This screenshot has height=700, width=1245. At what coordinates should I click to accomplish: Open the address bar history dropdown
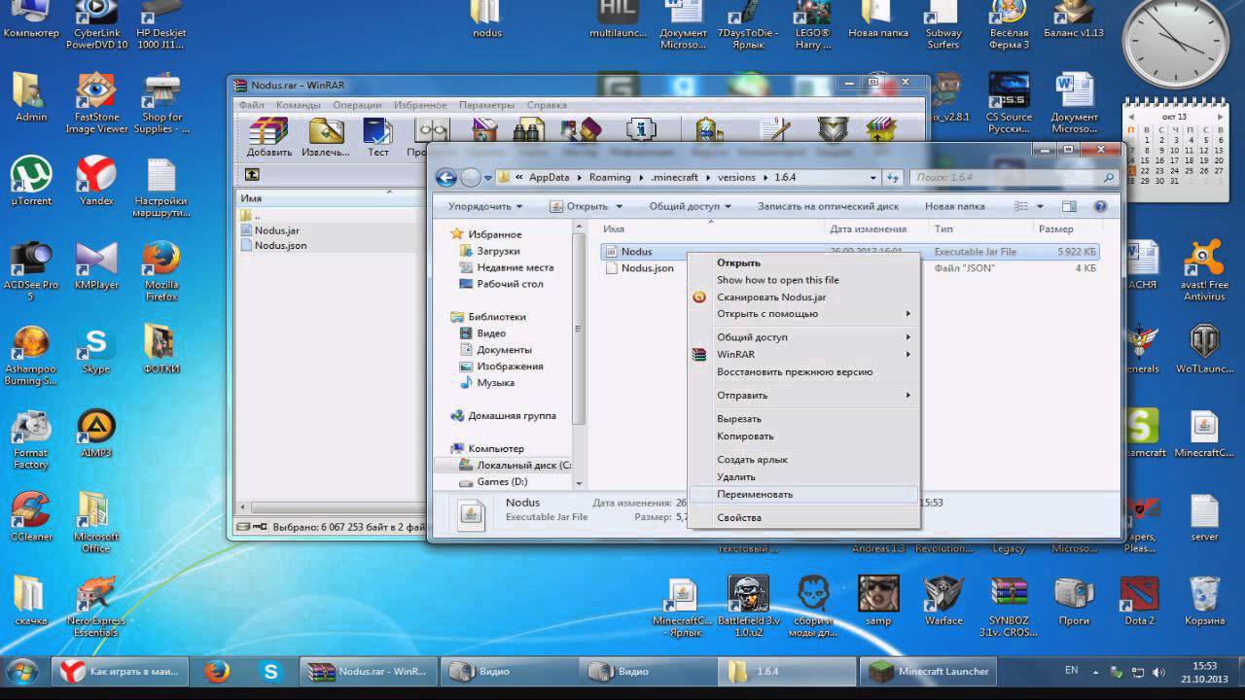[x=872, y=178]
